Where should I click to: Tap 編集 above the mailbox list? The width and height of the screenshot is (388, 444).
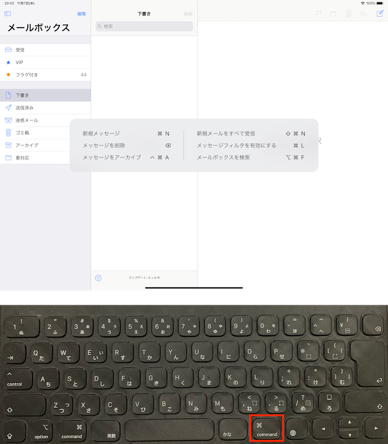[82, 13]
